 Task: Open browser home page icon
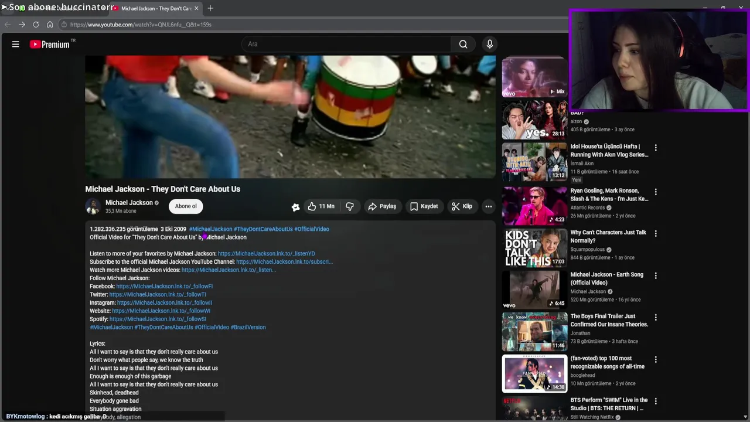click(50, 25)
